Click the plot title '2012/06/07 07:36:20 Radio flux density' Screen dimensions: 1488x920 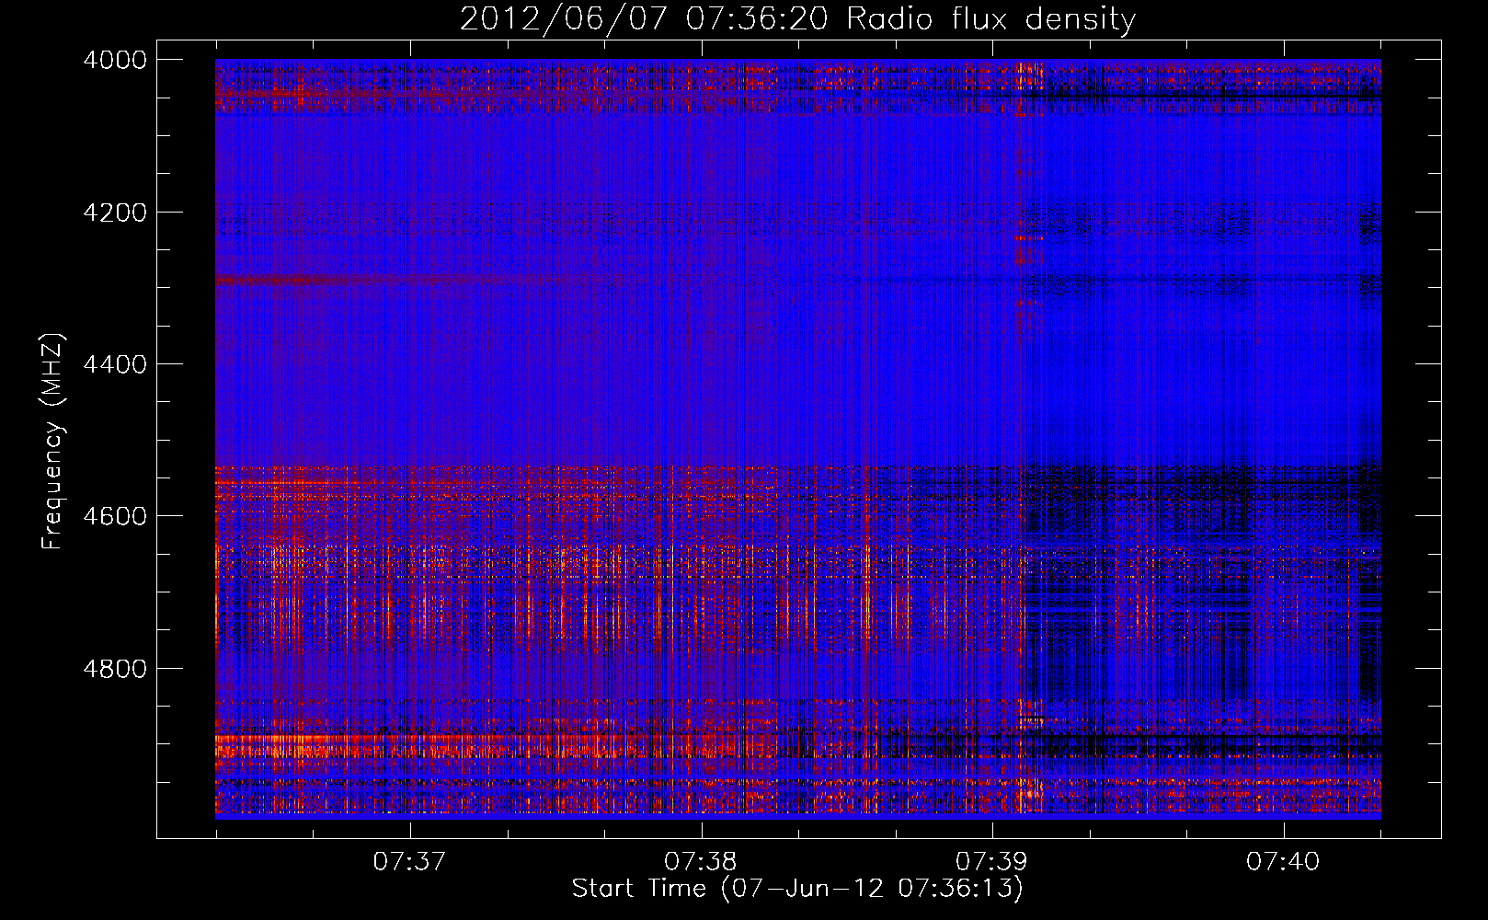click(x=797, y=19)
